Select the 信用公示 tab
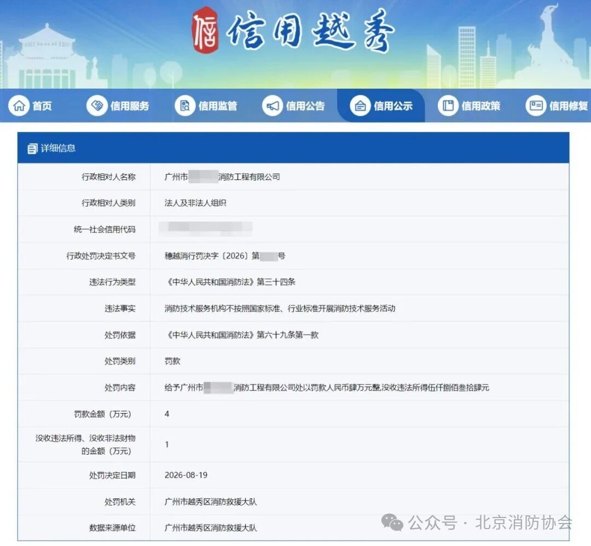This screenshot has width=591, height=546. [381, 106]
